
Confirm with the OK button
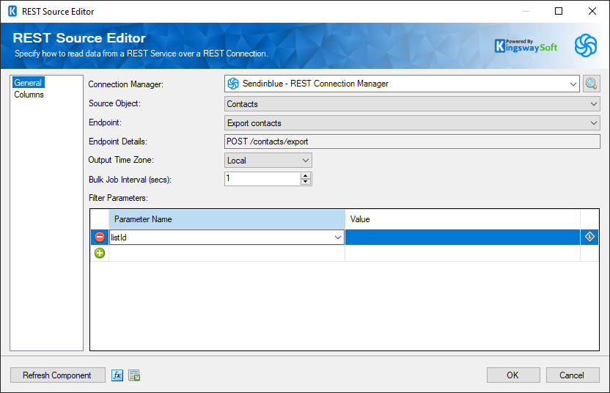tap(513, 375)
